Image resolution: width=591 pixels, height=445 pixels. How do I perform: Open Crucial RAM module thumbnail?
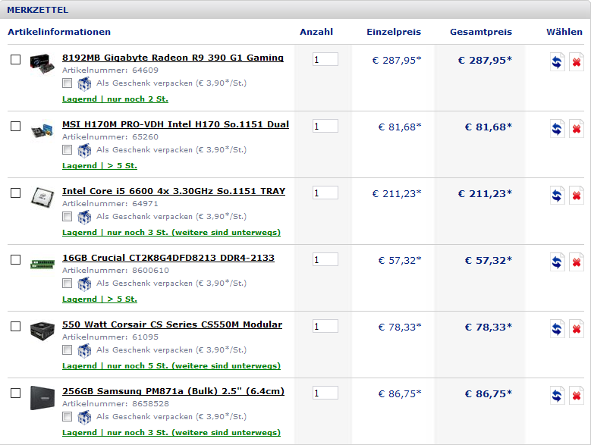[x=42, y=264]
